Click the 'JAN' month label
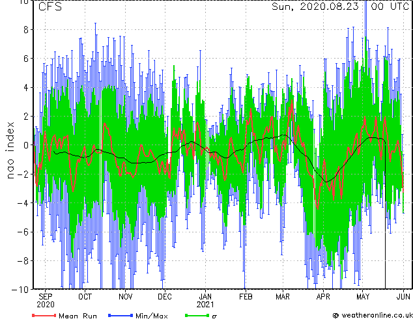 point(205,297)
